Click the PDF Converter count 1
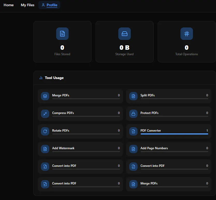The image size is (216, 200). tap(207, 131)
